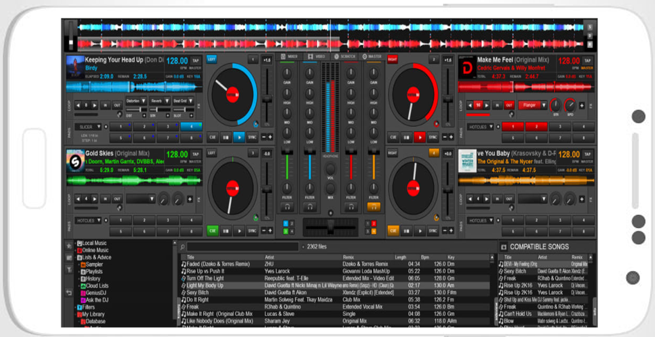Open the Flanger effect dropdown
The width and height of the screenshot is (655, 337).
pos(533,105)
